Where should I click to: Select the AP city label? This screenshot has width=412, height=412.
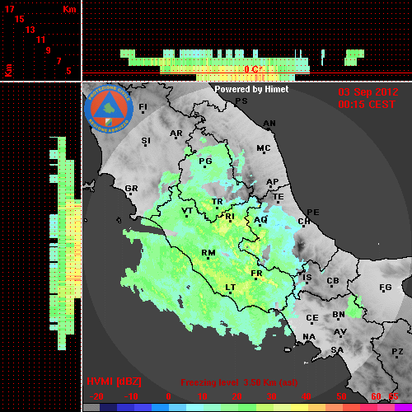click(x=273, y=182)
